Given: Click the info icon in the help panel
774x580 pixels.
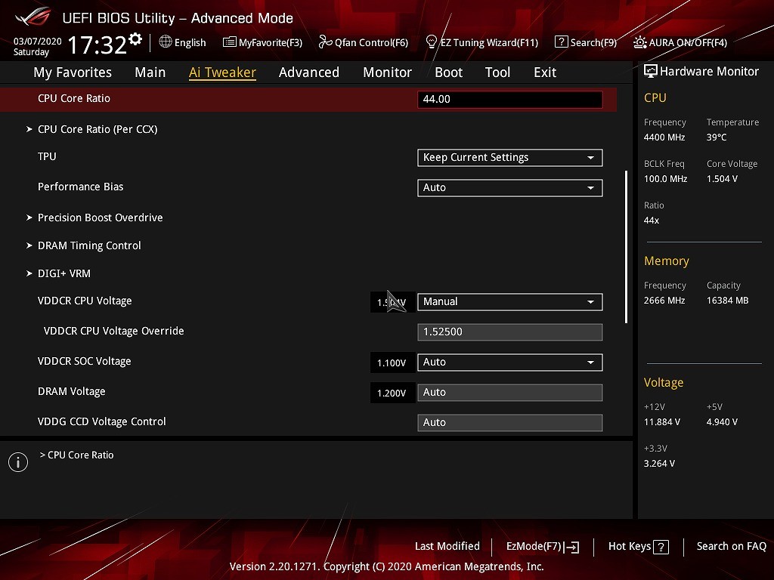Looking at the screenshot, I should 18,462.
